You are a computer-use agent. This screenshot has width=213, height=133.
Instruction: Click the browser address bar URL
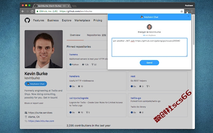click(76, 11)
